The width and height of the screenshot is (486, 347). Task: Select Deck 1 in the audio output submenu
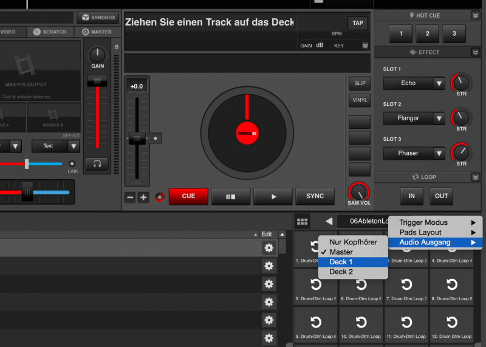pos(352,262)
